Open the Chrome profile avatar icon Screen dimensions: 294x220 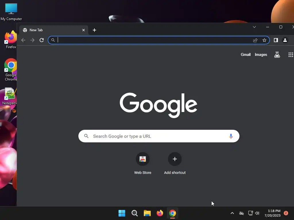click(x=285, y=40)
